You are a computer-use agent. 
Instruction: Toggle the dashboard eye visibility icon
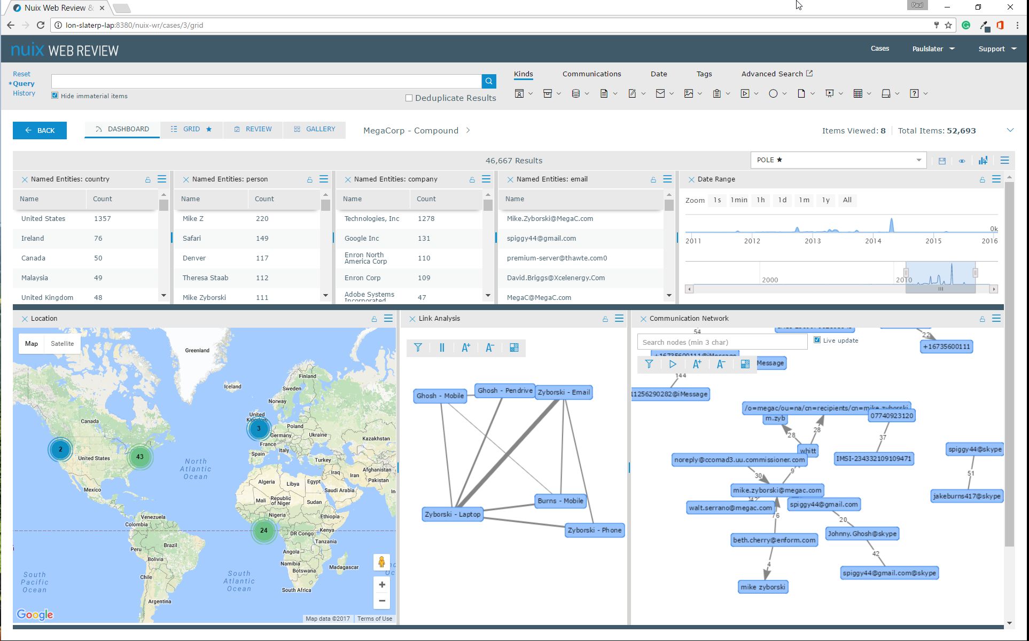962,161
